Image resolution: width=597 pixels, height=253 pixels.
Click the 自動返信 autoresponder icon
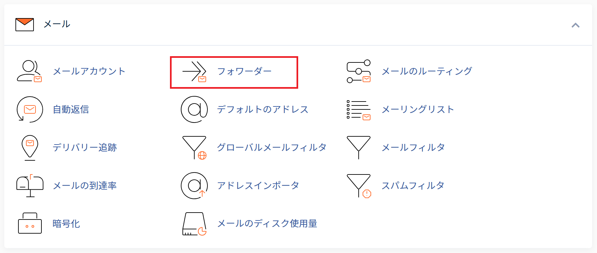pos(30,109)
